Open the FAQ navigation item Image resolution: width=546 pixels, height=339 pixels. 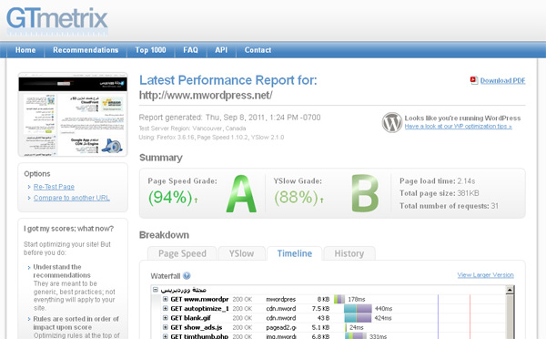(x=190, y=50)
